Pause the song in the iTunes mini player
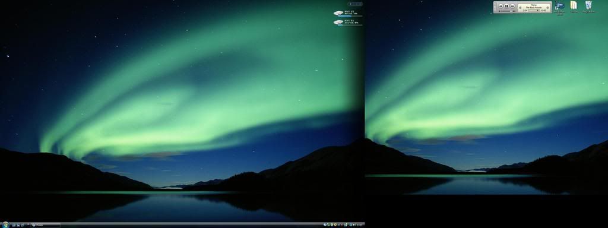608x228 pixels. (506, 6)
